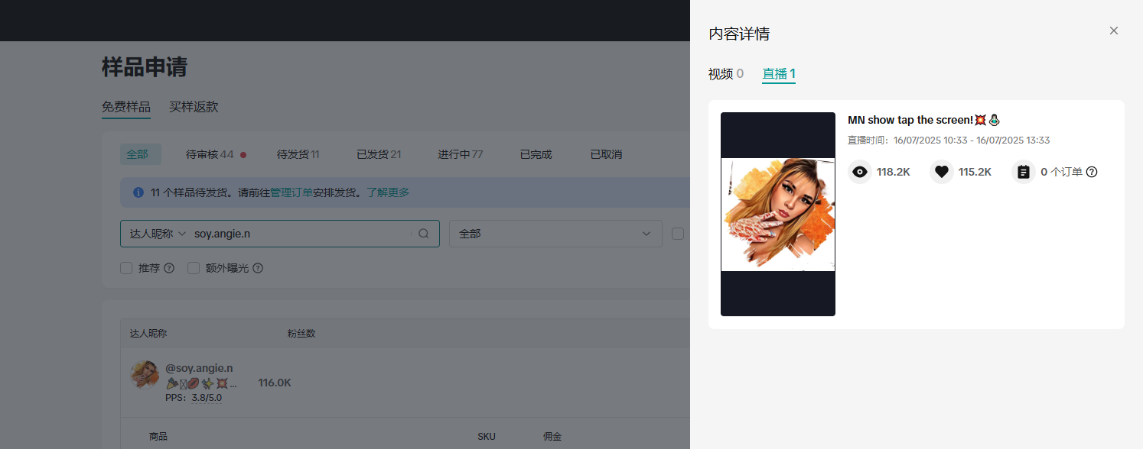Open the 了解更多 link in the banner
This screenshot has height=449, width=1143.
(389, 192)
